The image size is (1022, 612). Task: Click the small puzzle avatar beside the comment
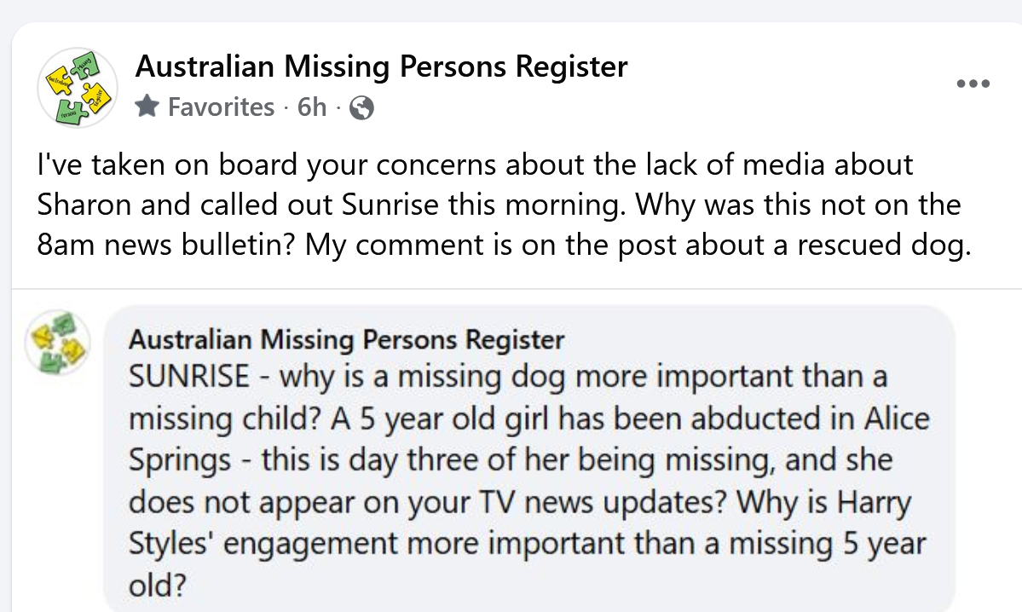58,342
